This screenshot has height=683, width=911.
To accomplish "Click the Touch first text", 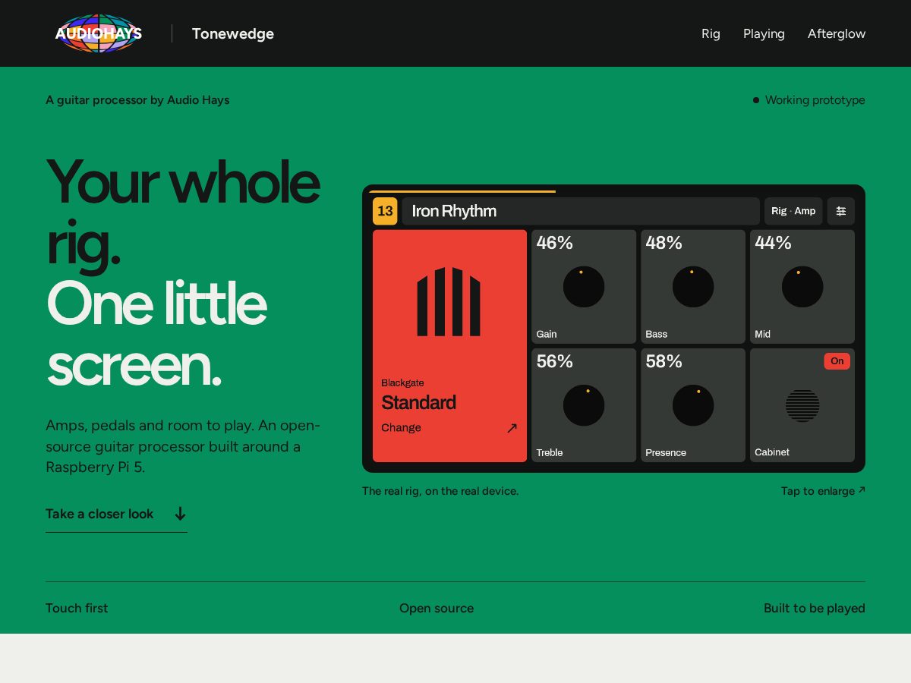I will point(77,608).
